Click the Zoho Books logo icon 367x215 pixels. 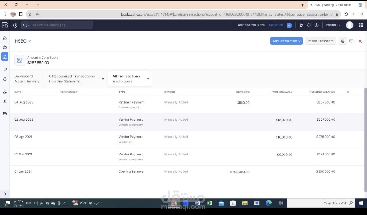(5, 25)
